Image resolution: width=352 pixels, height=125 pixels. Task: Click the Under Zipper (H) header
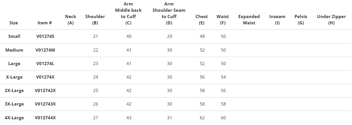pyautogui.click(x=331, y=19)
